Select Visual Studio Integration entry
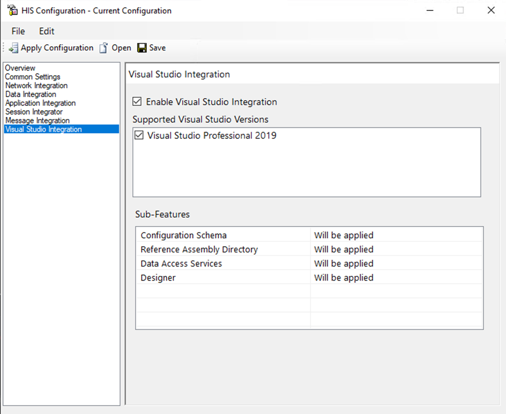506x414 pixels. tap(61, 129)
